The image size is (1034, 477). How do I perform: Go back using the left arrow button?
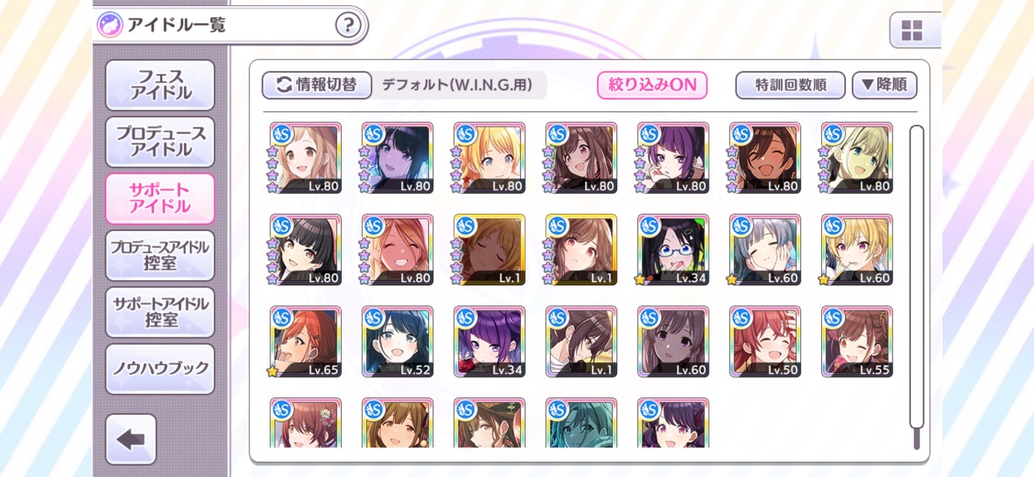coord(131,439)
